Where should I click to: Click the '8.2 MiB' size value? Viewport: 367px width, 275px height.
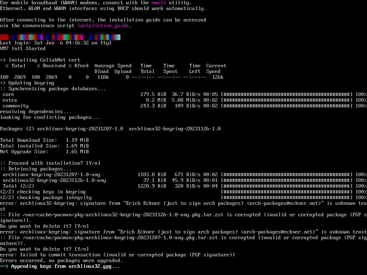(156, 100)
